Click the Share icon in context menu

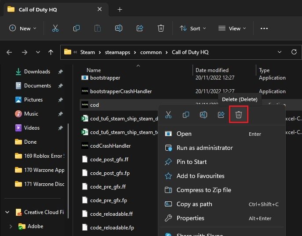coord(221,115)
